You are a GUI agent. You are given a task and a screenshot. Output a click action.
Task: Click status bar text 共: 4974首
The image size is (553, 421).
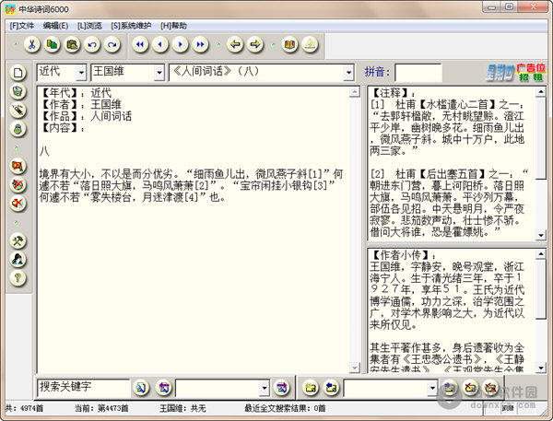pyautogui.click(x=24, y=408)
